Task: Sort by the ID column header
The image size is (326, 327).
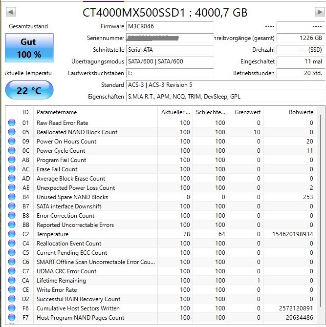Action: (x=26, y=112)
